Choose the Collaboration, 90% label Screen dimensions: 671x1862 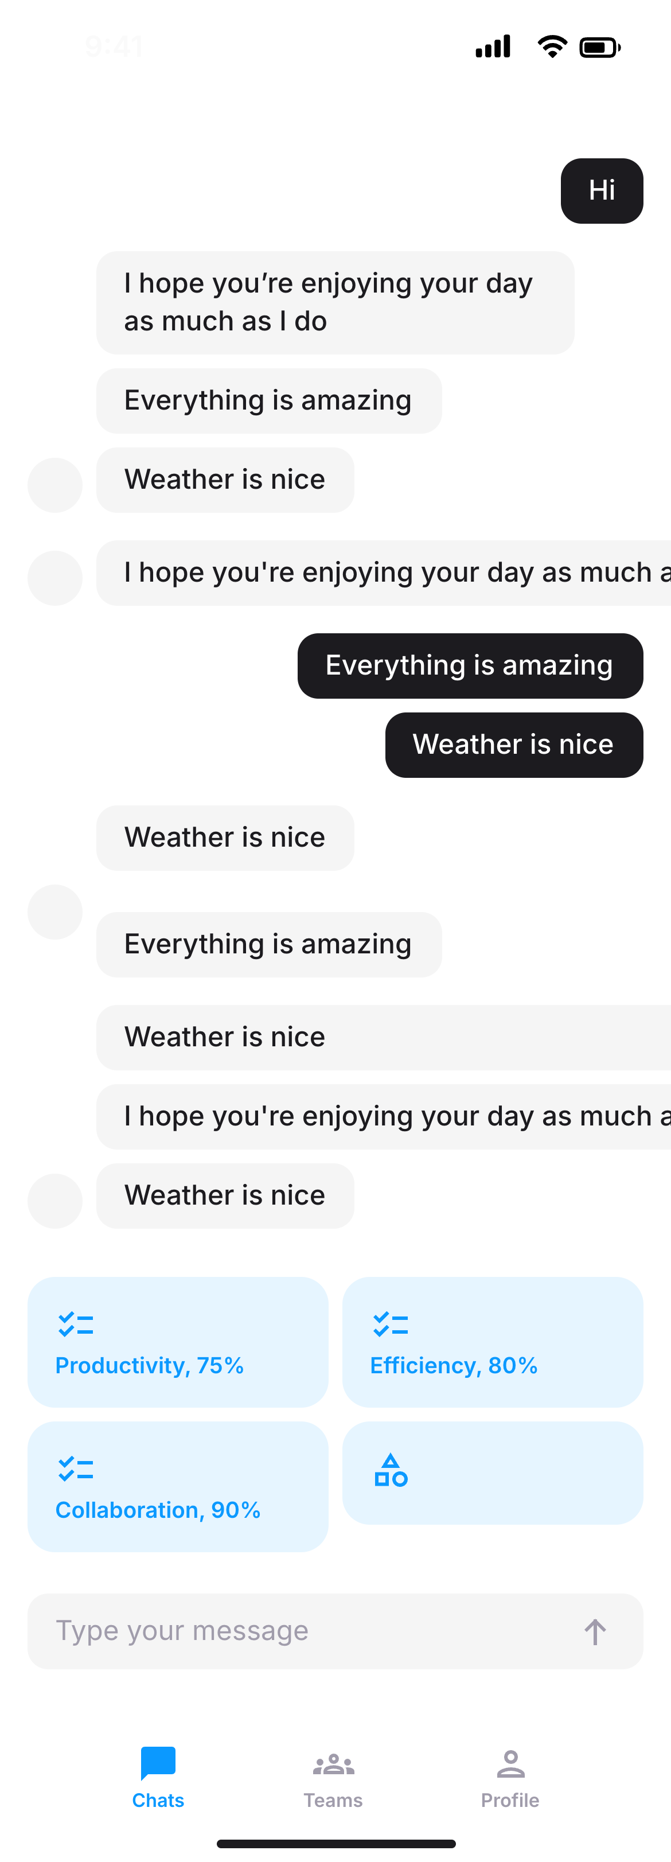pos(158,1510)
